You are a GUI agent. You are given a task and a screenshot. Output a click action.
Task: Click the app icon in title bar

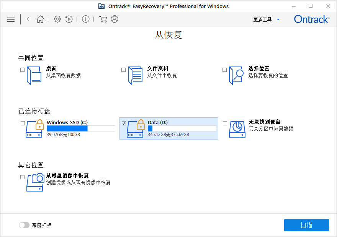pos(101,6)
